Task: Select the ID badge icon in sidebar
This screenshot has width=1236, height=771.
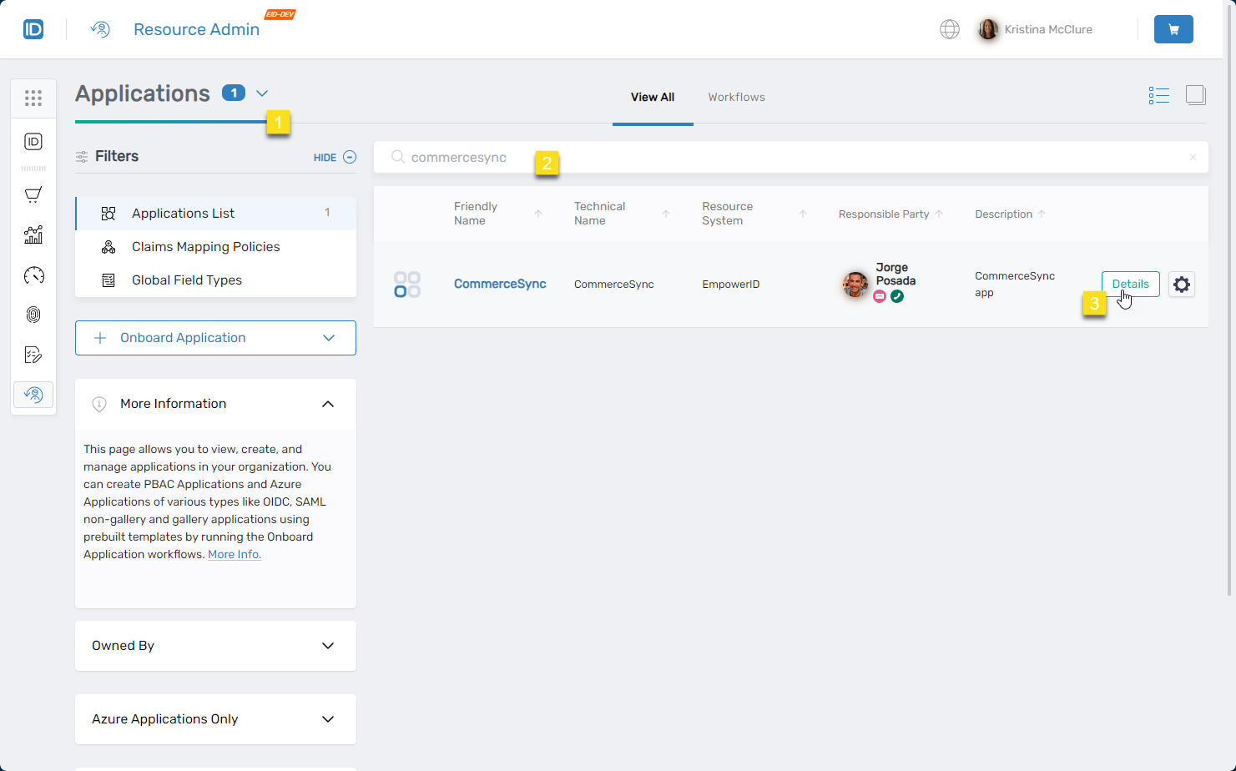Action: pyautogui.click(x=33, y=142)
